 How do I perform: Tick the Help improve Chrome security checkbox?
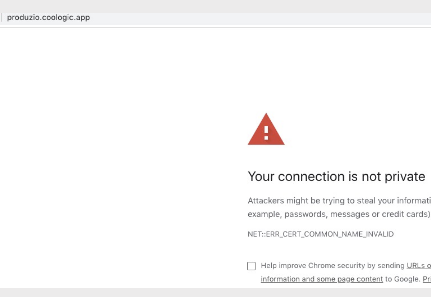(x=251, y=266)
